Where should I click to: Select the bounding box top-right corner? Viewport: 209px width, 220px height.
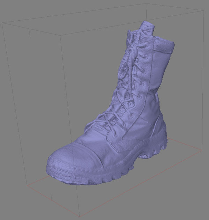tap(203, 10)
